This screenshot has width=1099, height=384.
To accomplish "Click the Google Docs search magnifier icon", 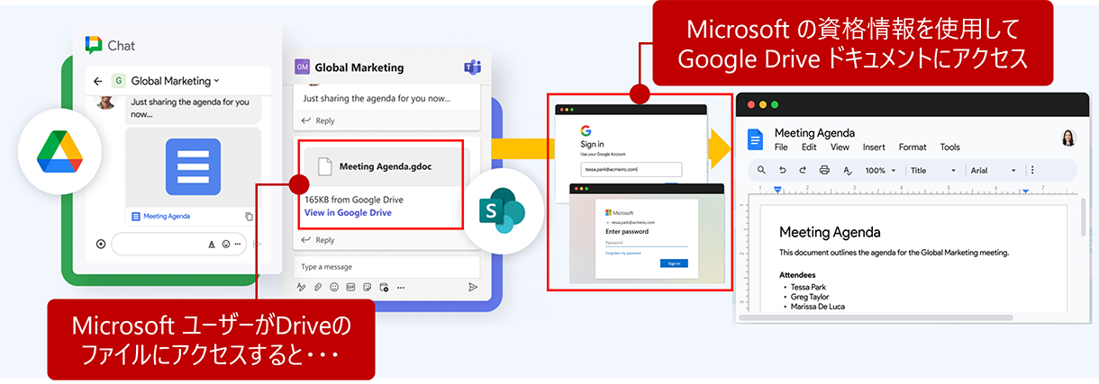I will click(x=761, y=170).
